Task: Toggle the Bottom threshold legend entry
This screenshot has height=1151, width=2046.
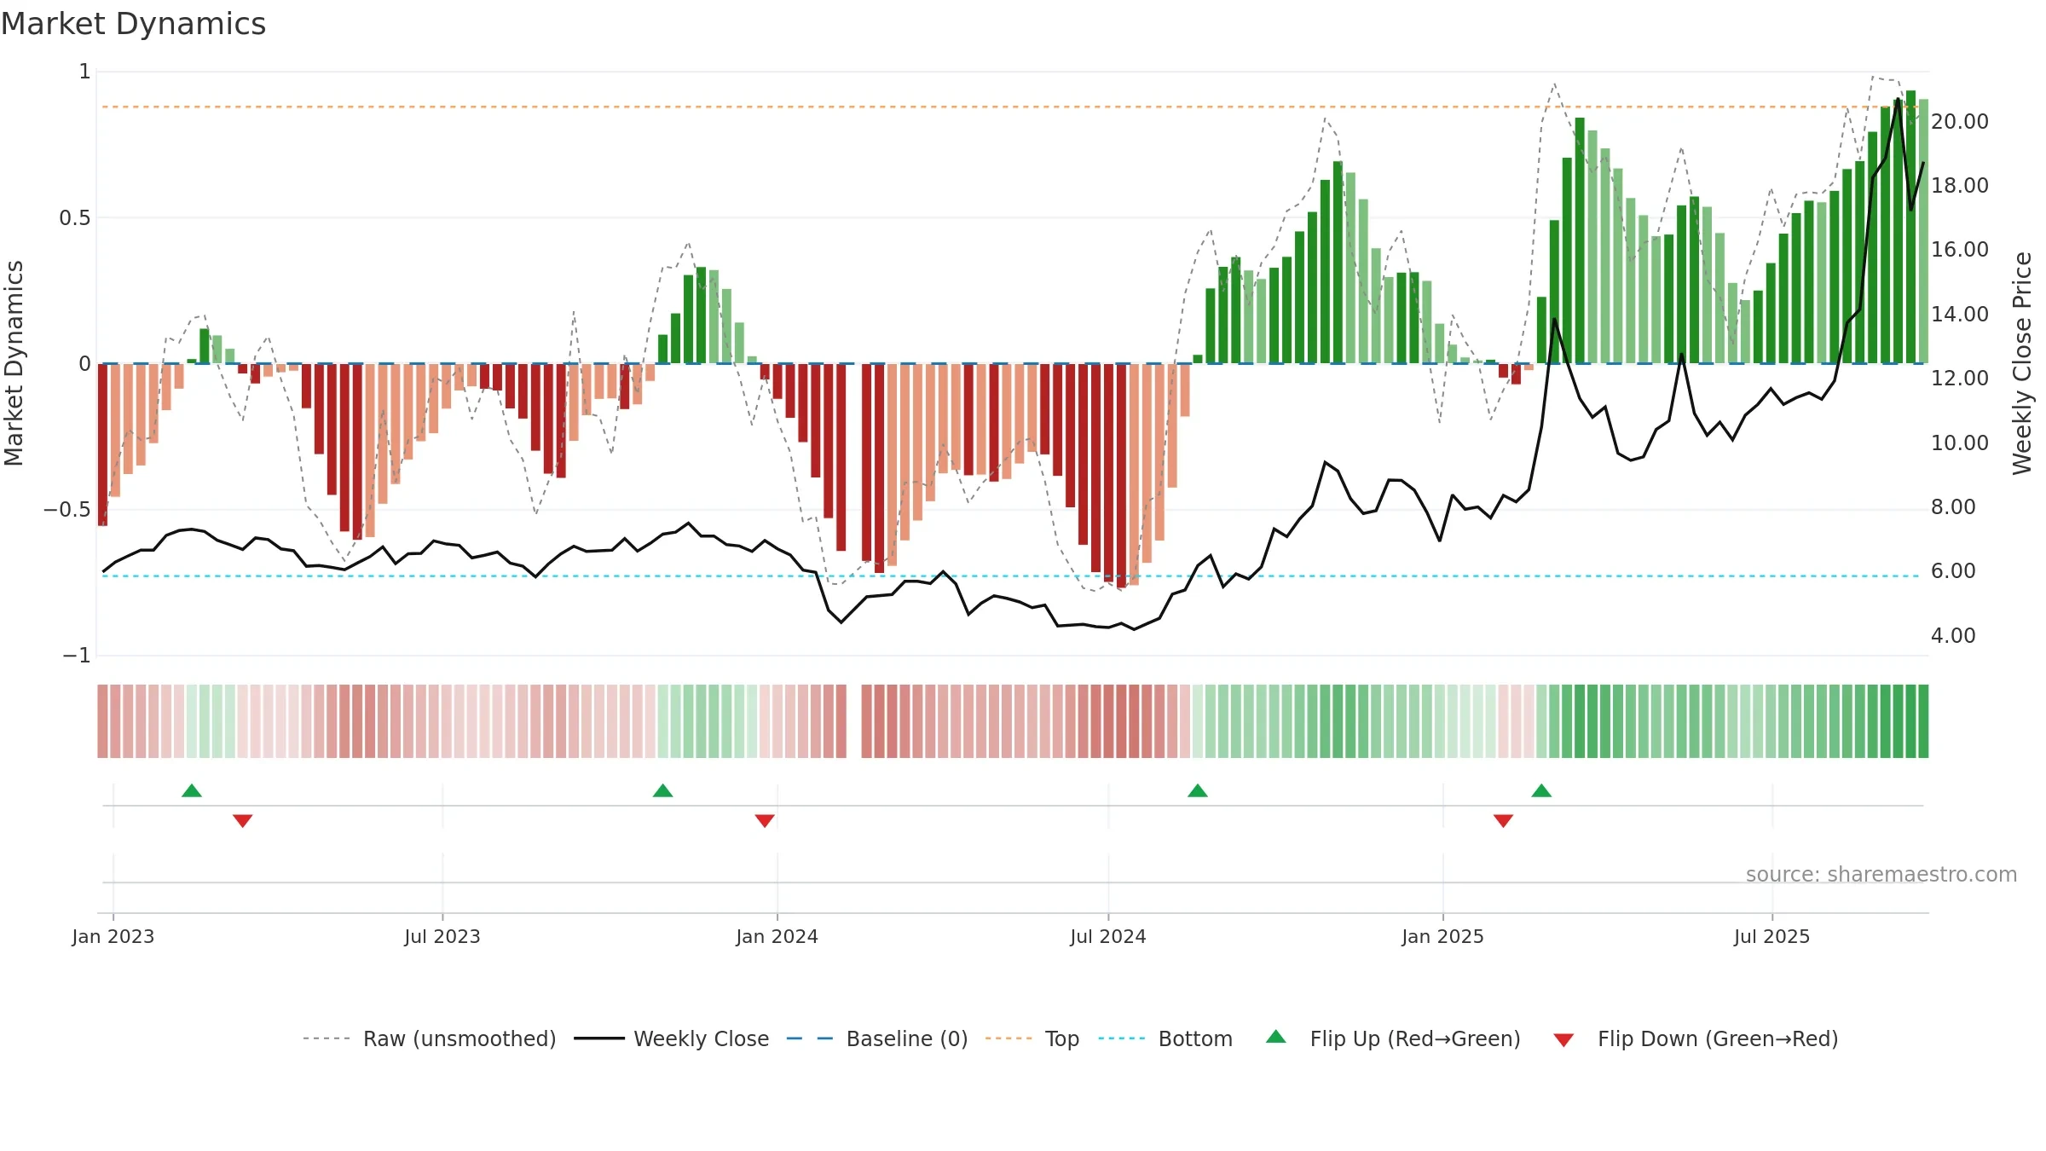Action: pyautogui.click(x=1165, y=1038)
